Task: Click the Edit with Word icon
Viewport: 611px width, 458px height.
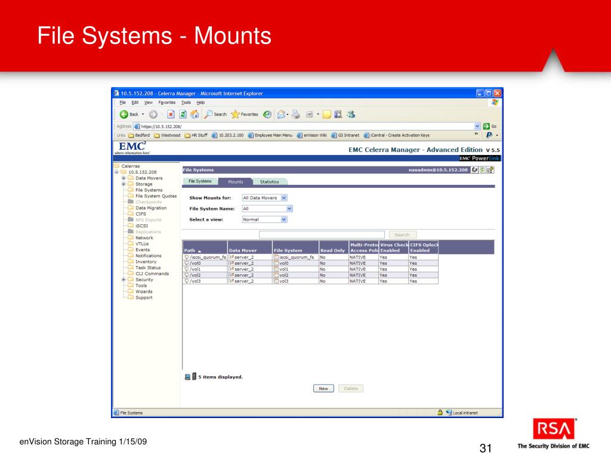Action: click(310, 114)
